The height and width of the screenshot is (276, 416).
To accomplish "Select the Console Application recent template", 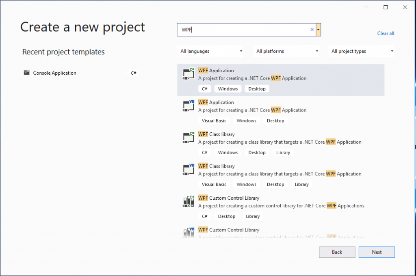I will tap(55, 73).
